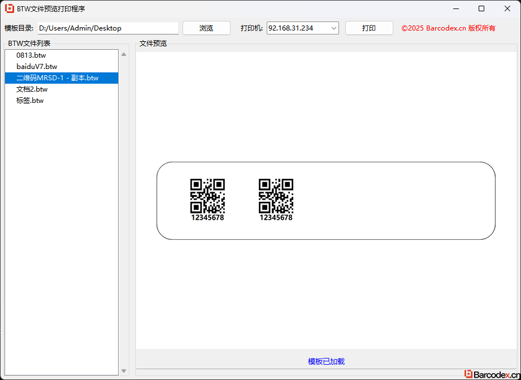This screenshot has width=521, height=380.
Task: Click the 模板已加载 status text
Action: [x=326, y=361]
